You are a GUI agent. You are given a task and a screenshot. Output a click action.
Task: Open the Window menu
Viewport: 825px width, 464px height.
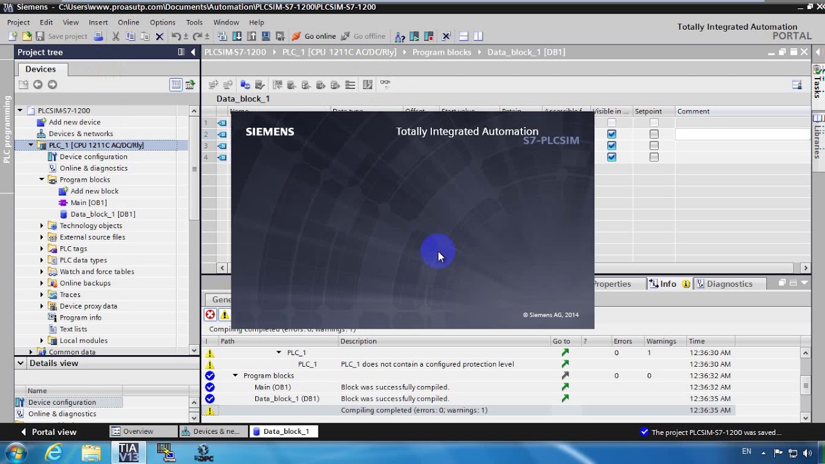226,22
